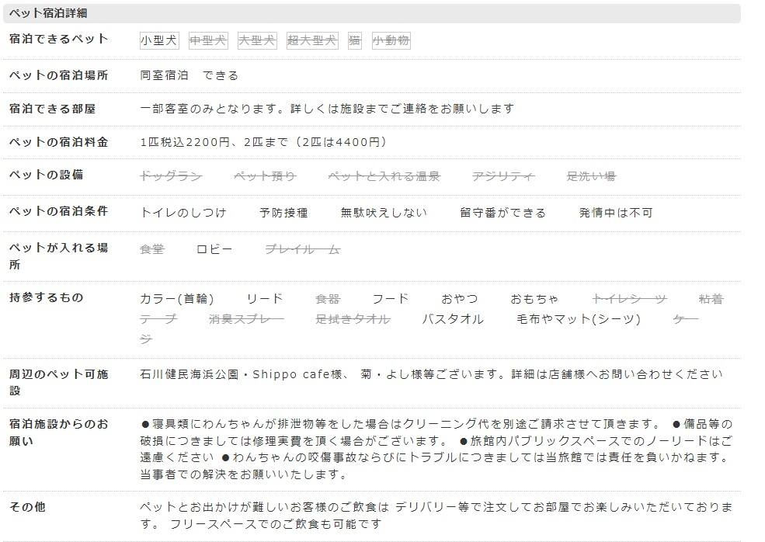Screen dimensions: 765x542
Task: Click the 小型犬 pet type tag
Action: (159, 40)
